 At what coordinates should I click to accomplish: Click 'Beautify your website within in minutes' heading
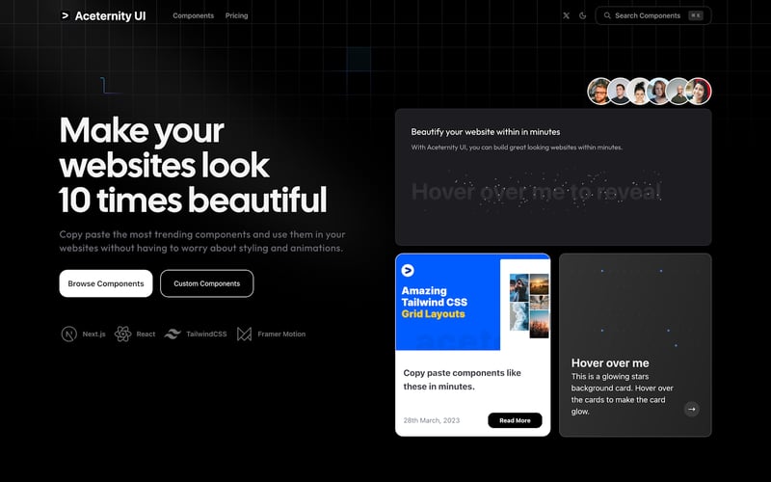tap(486, 132)
